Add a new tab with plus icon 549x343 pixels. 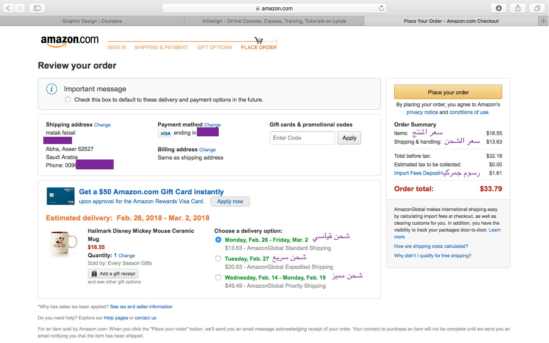[x=544, y=21]
